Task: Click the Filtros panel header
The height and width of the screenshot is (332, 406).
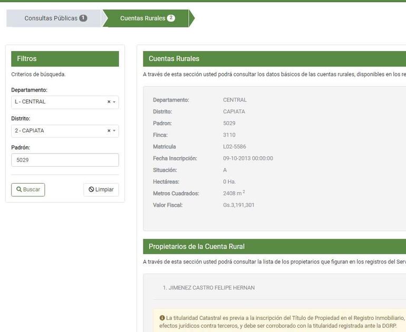Action: click(x=65, y=59)
